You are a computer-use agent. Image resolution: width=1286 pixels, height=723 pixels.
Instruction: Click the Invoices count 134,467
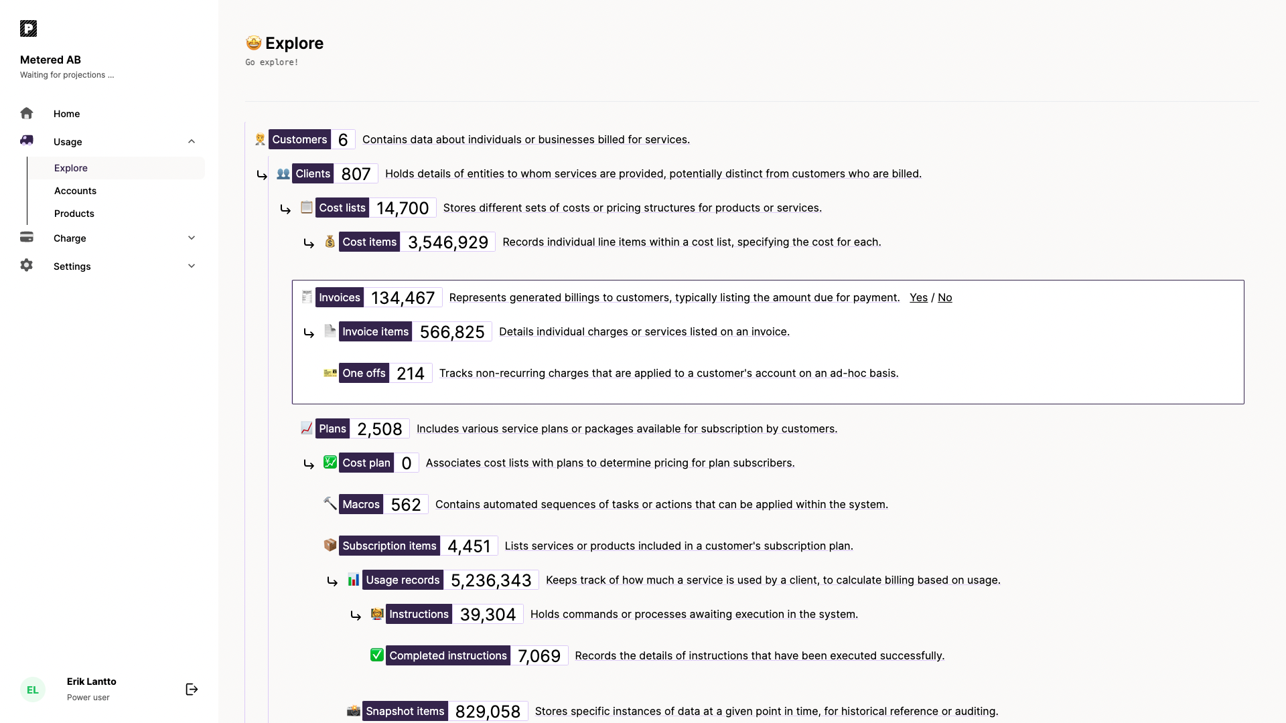coord(403,298)
